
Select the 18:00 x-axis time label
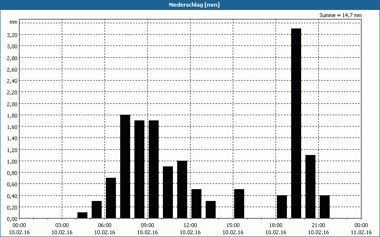(x=276, y=226)
